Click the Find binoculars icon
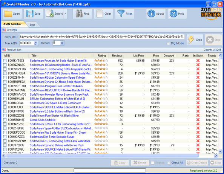The height and width of the screenshot is (174, 224). pyautogui.click(x=79, y=14)
